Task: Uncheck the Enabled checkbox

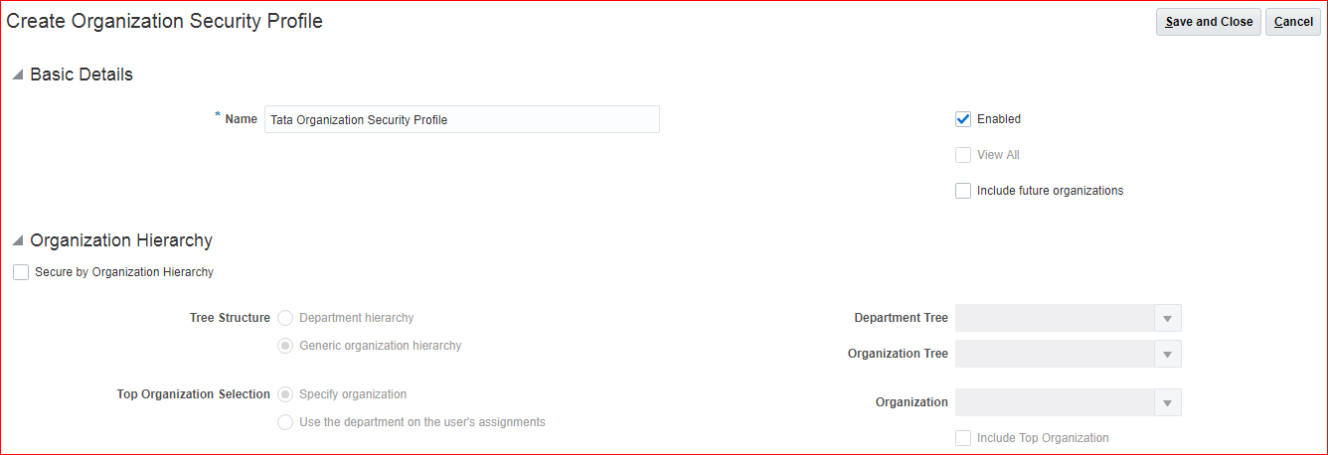Action: (963, 119)
